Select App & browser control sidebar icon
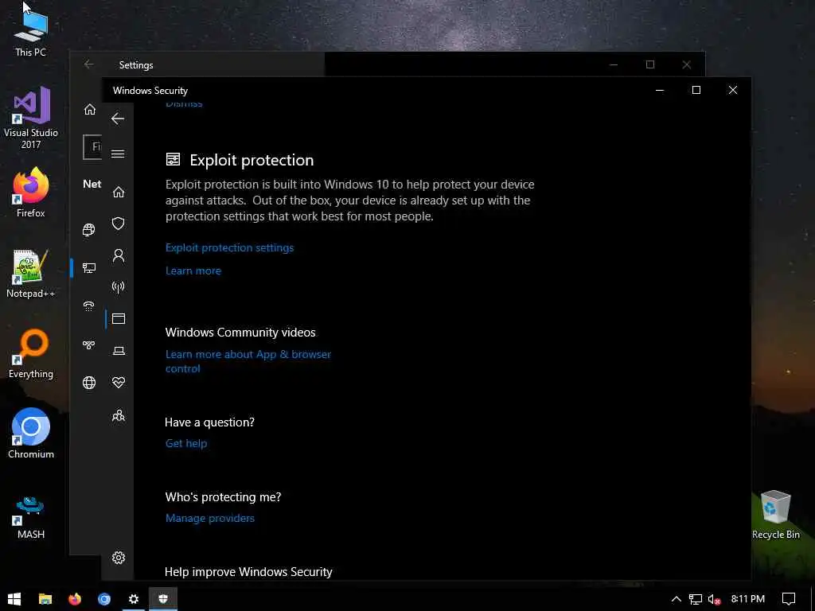815x611 pixels. click(119, 318)
